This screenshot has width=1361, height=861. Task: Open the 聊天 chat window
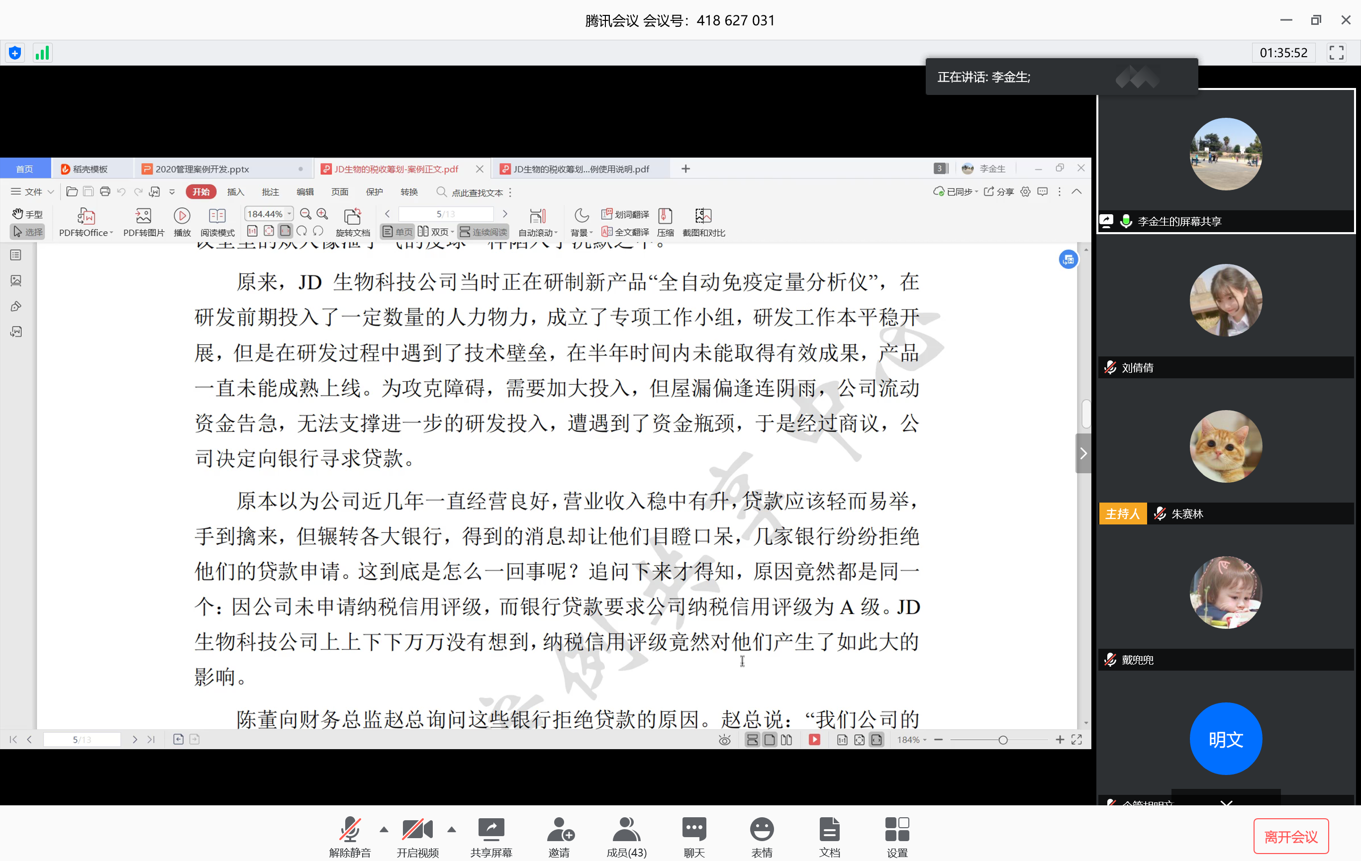coord(694,837)
